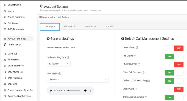Click the Outbound Call Recording help icon
187x101 pixels.
(x=148, y=81)
